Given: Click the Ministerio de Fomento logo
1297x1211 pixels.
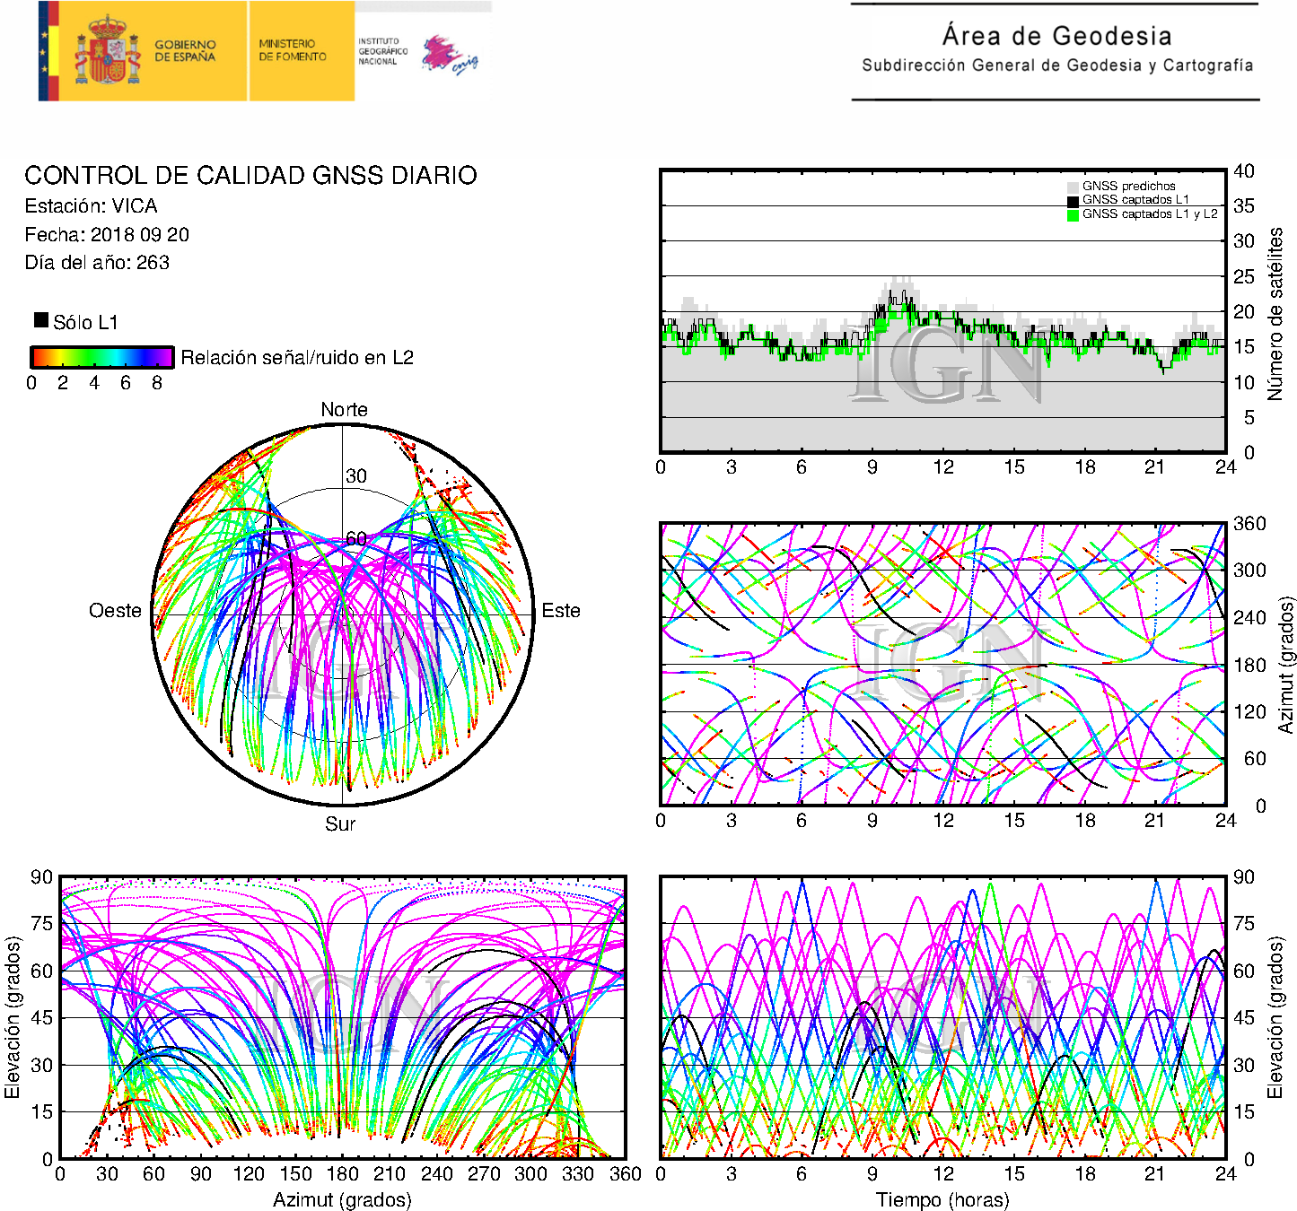Looking at the screenshot, I should click(x=294, y=50).
